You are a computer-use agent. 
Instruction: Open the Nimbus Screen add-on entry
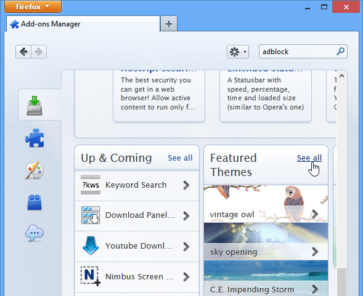point(137,277)
